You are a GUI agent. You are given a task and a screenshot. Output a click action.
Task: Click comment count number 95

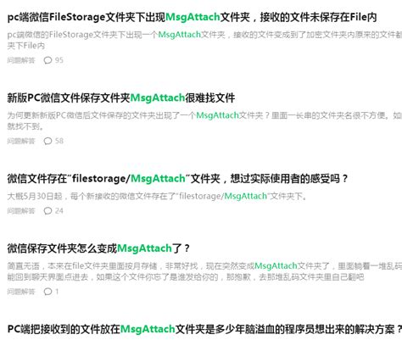click(59, 60)
